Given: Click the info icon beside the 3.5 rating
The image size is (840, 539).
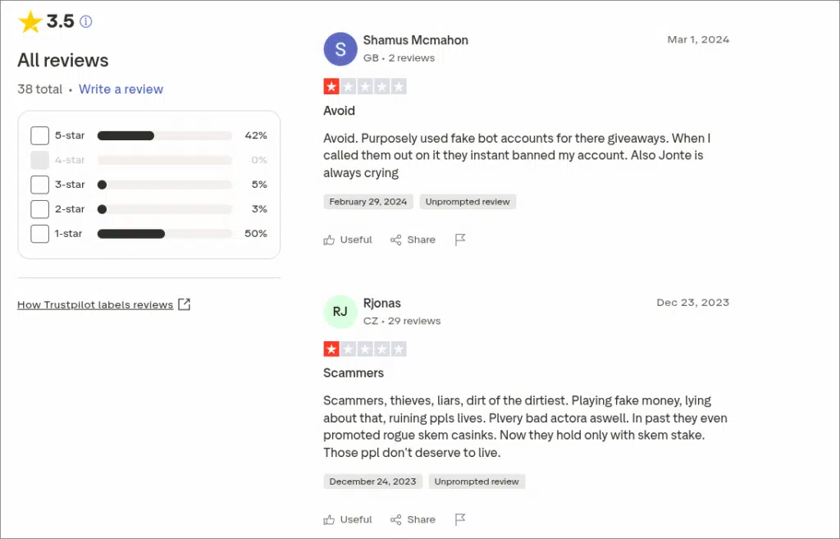Looking at the screenshot, I should click(x=85, y=21).
